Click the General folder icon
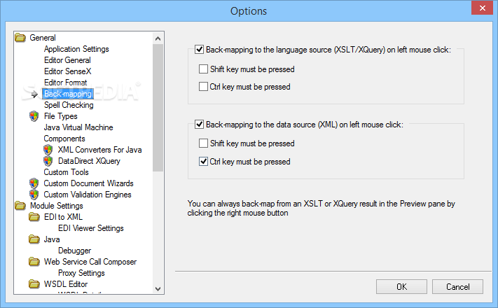The height and width of the screenshot is (308, 498). coord(20,38)
